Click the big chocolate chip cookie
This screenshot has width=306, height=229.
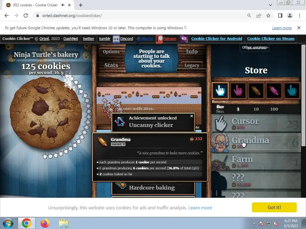click(x=46, y=113)
